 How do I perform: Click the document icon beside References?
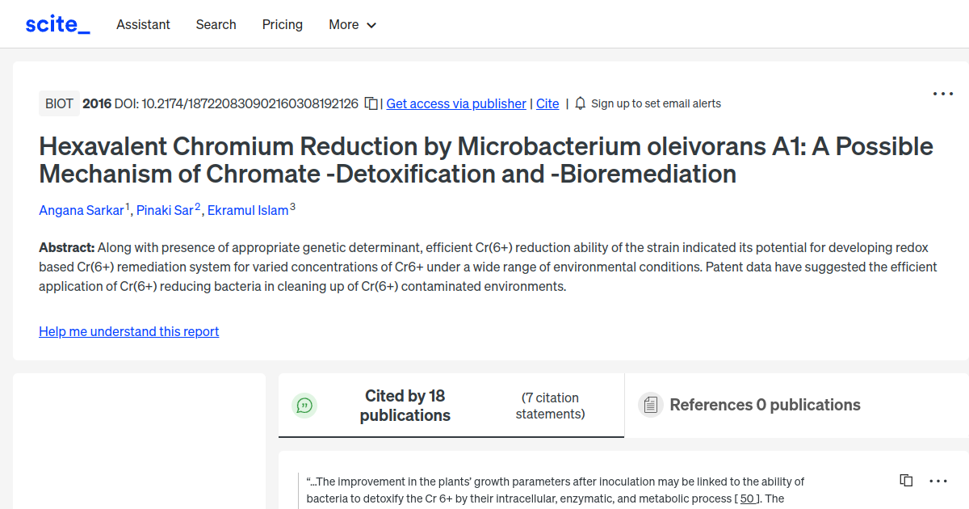pyautogui.click(x=650, y=404)
